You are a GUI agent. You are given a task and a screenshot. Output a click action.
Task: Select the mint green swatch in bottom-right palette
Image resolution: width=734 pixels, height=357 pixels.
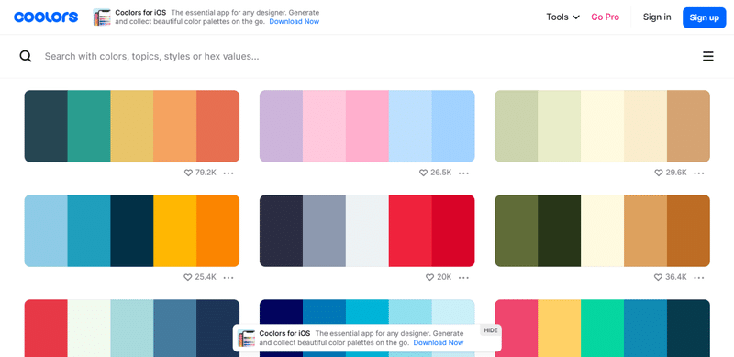[602, 328]
